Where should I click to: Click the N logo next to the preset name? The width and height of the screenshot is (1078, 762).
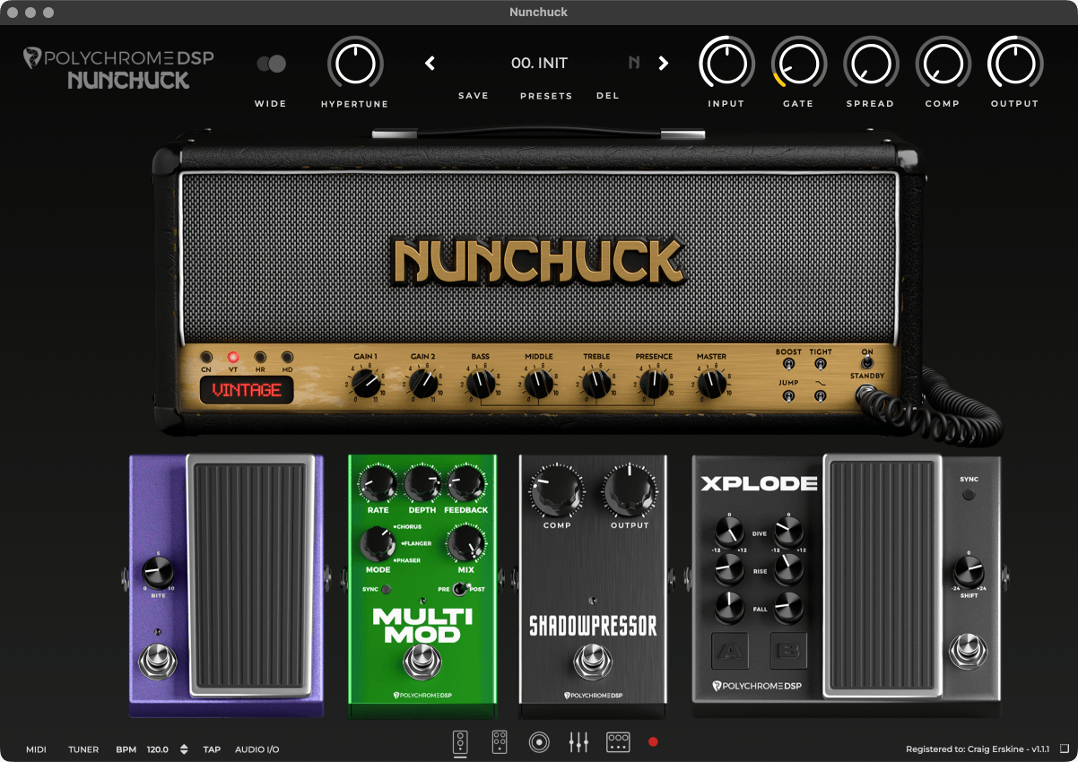[x=635, y=63]
